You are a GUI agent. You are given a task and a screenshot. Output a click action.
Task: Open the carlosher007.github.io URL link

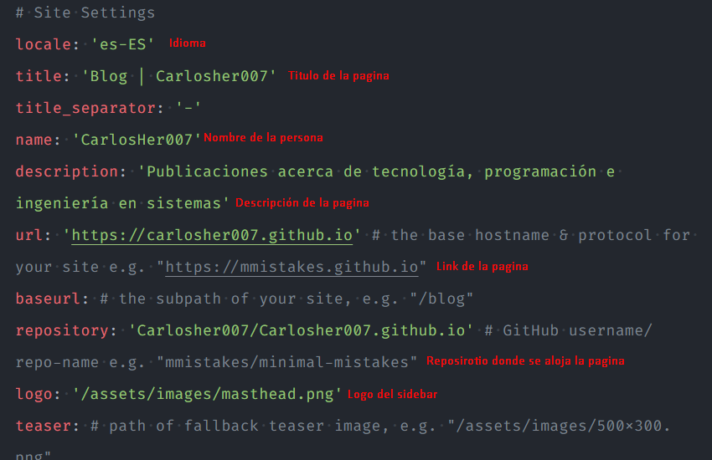pyautogui.click(x=212, y=235)
